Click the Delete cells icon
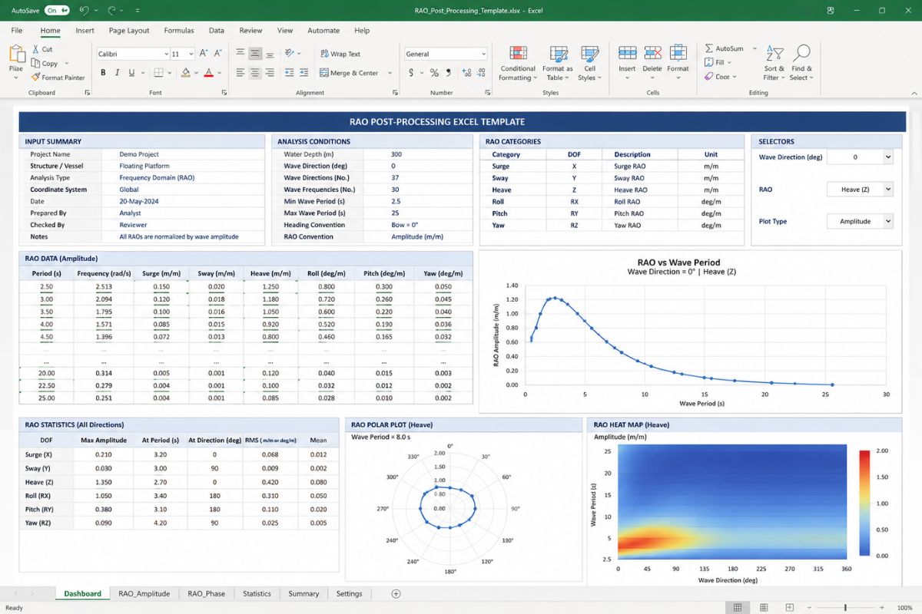922x614 pixels. pyautogui.click(x=652, y=53)
